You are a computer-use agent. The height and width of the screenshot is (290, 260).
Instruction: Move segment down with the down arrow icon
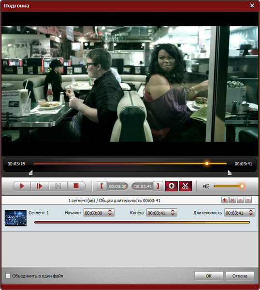[248, 200]
